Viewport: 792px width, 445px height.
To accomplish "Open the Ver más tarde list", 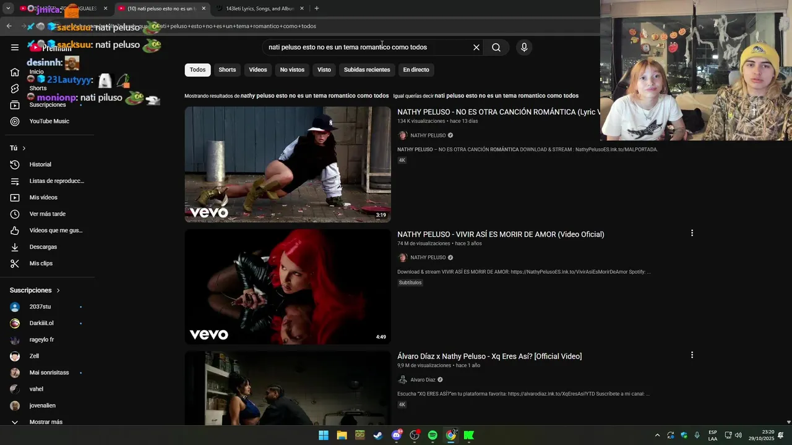I will tap(47, 214).
